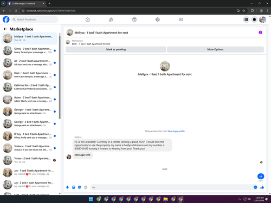Click the sent 'ok' message bubble
The image size is (271, 203).
(261, 176)
